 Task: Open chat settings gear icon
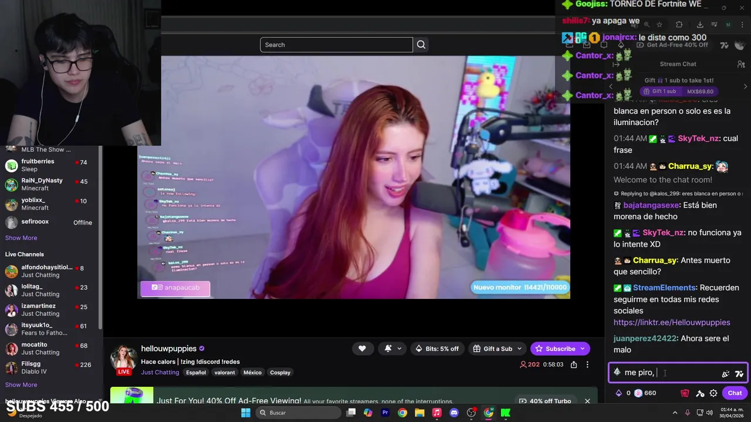click(713, 393)
